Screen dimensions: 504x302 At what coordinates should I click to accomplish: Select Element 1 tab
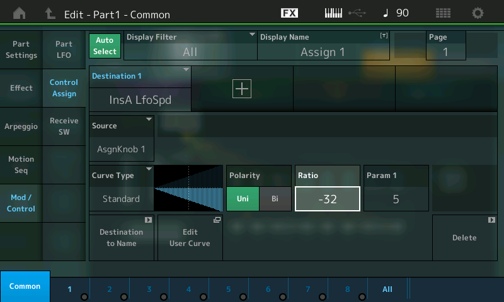(70, 289)
